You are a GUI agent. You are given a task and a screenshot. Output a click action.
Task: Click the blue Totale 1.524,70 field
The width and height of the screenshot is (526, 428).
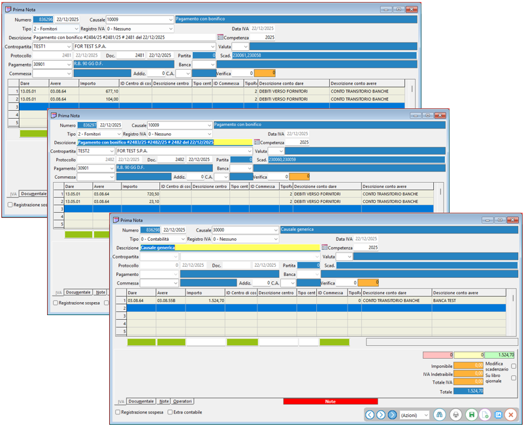[x=468, y=391]
